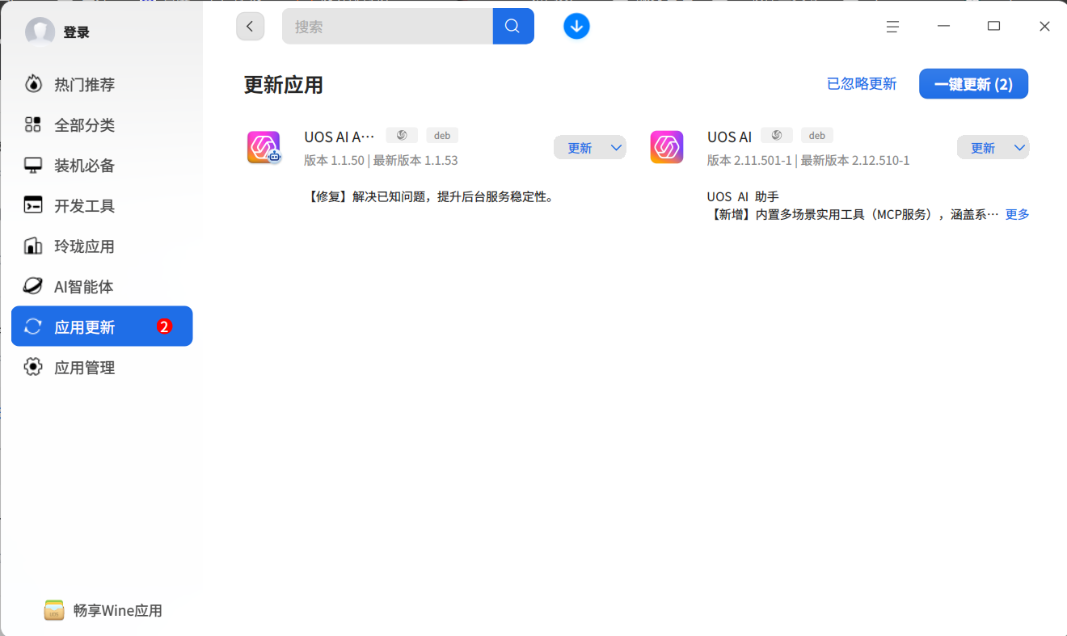This screenshot has height=636, width=1067.
Task: Click the gear icon beside 应用管理
Action: [33, 367]
